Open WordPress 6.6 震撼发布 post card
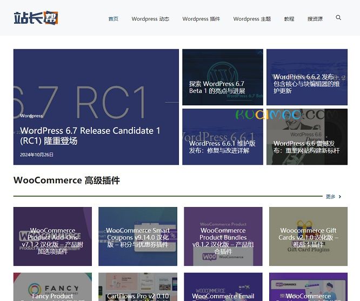Screen dimensions: 360x301 click(307, 137)
